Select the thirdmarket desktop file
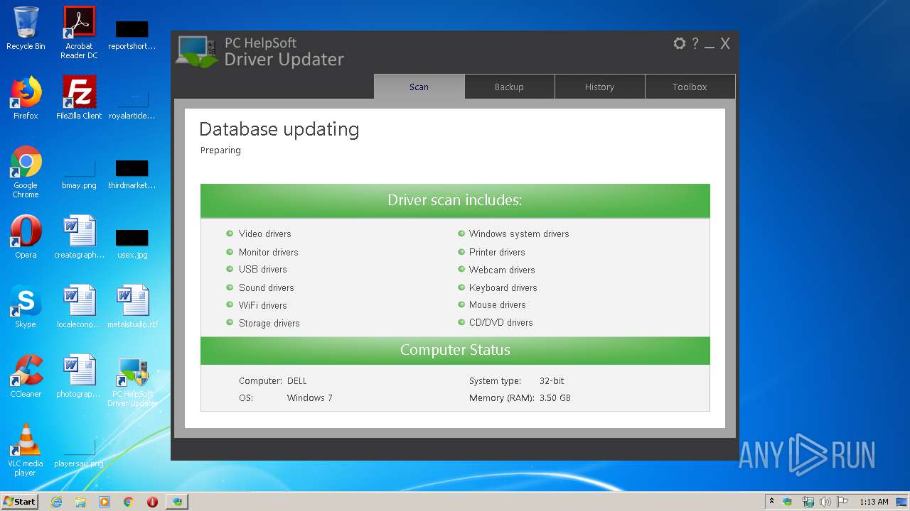 coord(132,173)
